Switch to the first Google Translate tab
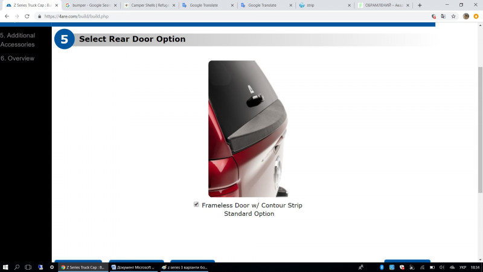Screen dimensions: 483x272 [208, 5]
